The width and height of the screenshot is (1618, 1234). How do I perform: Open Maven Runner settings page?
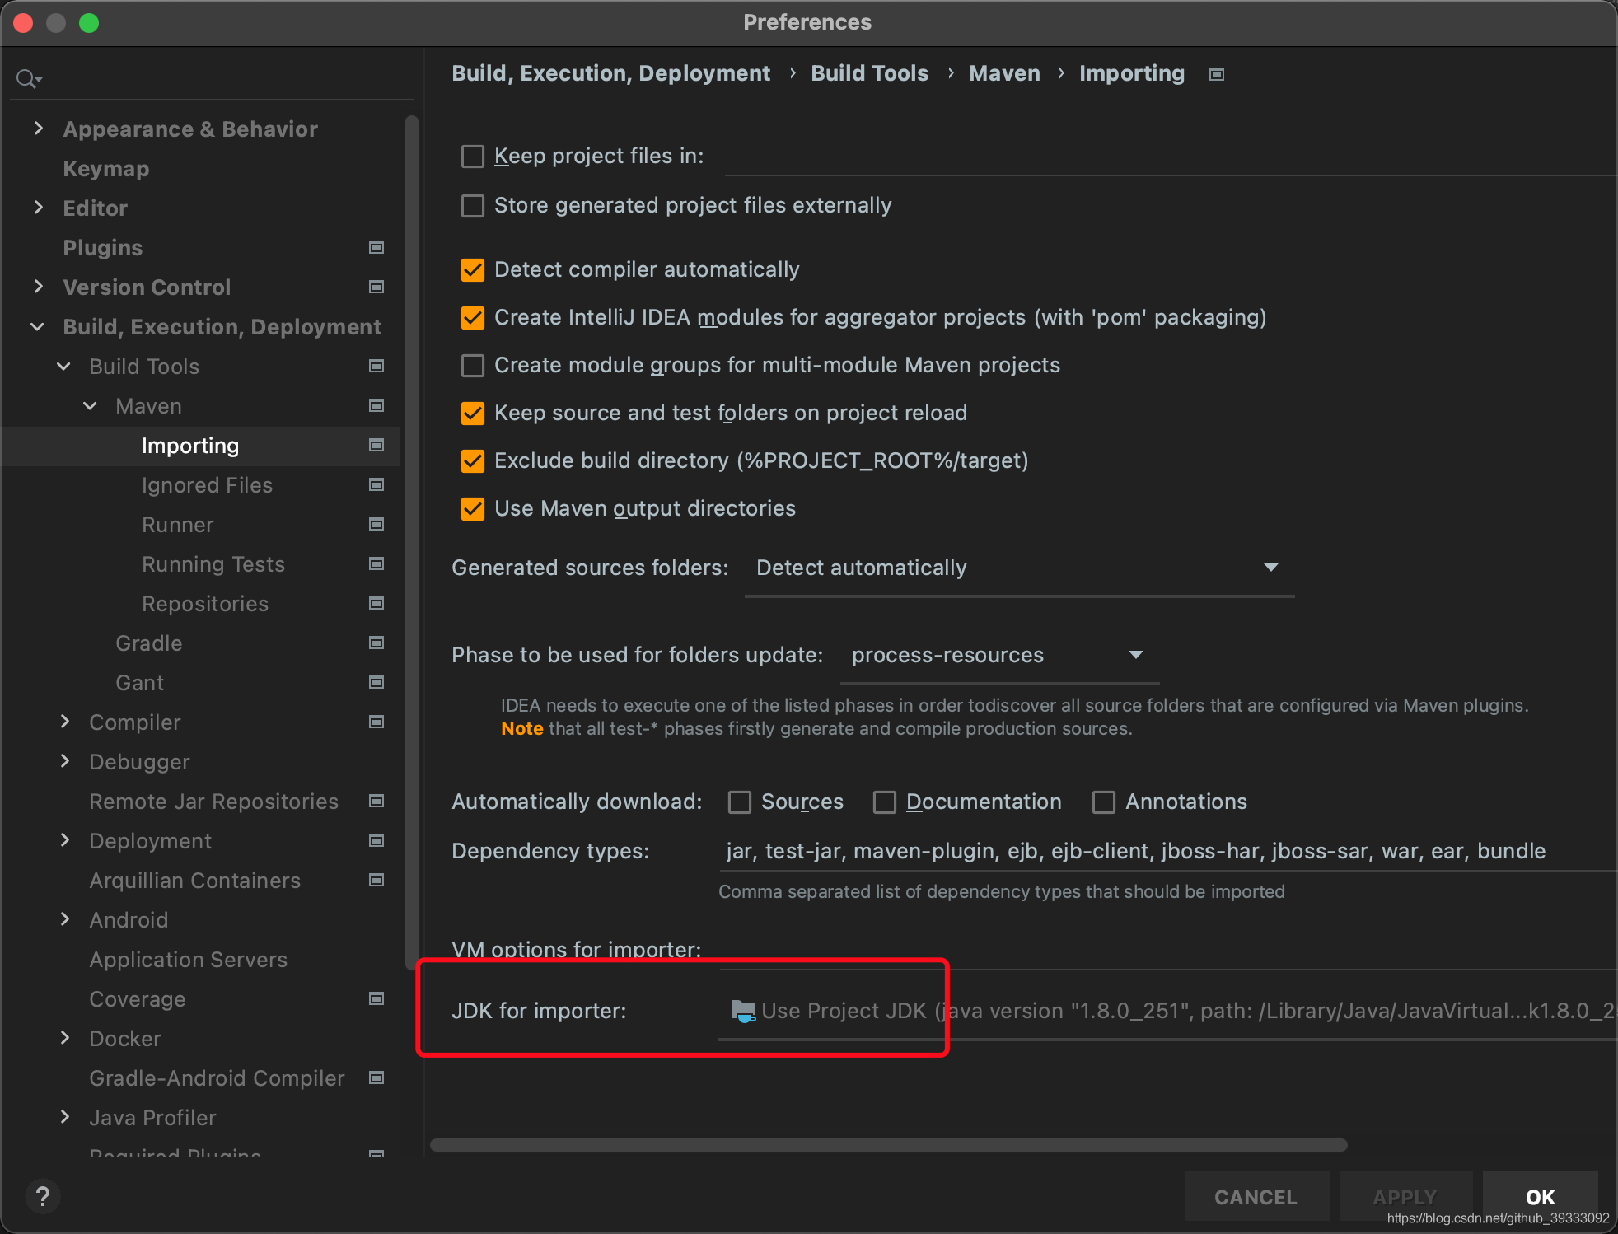pyautogui.click(x=177, y=525)
